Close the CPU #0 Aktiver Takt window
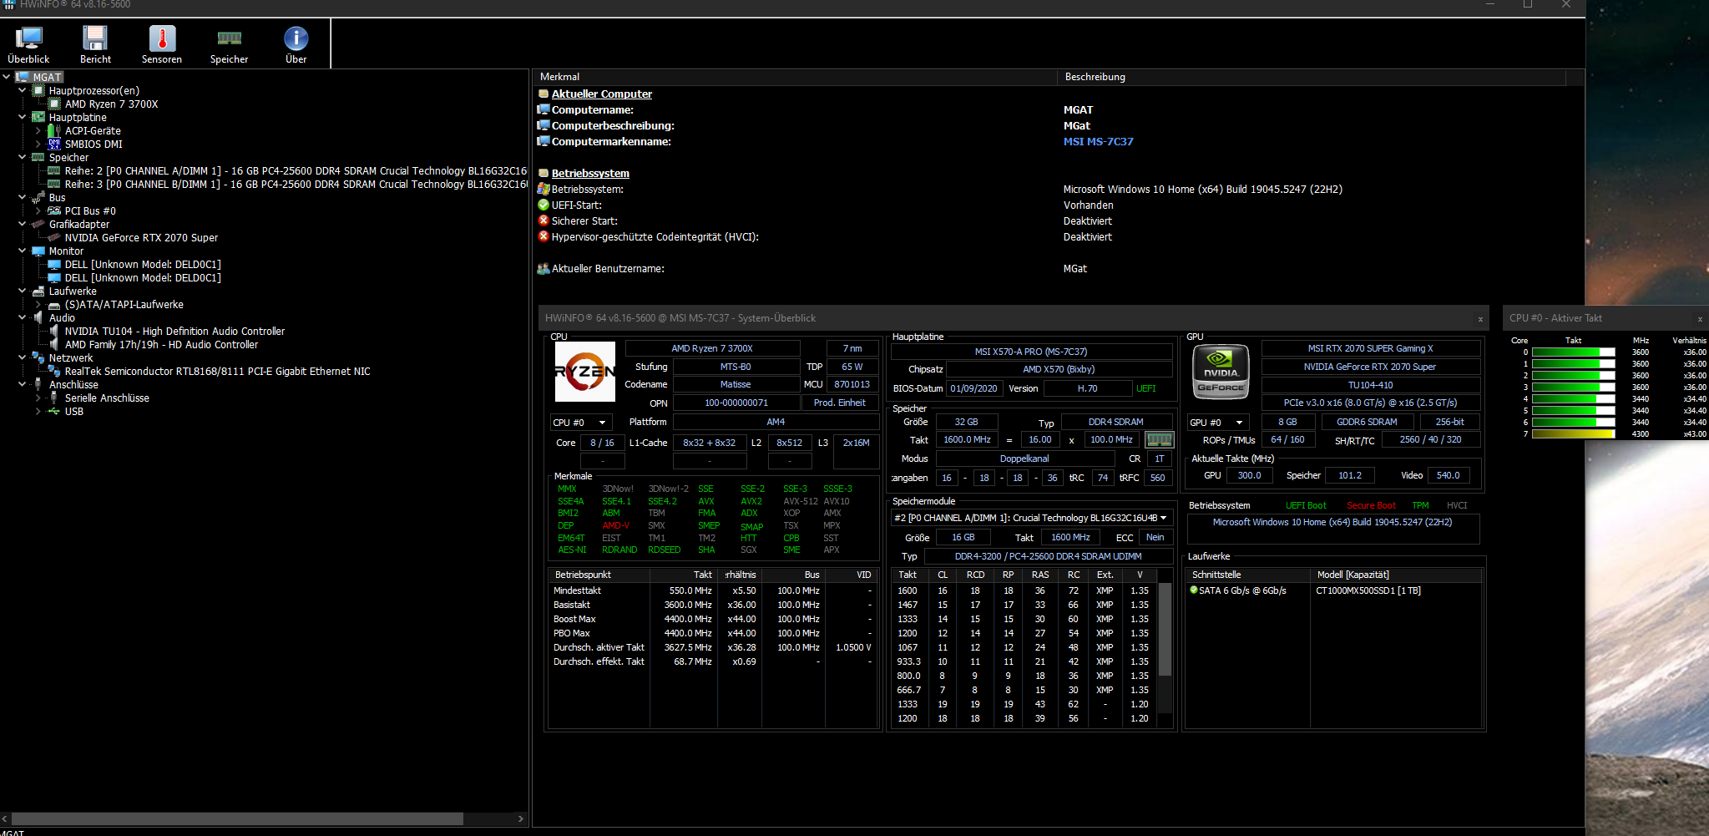 [1699, 319]
